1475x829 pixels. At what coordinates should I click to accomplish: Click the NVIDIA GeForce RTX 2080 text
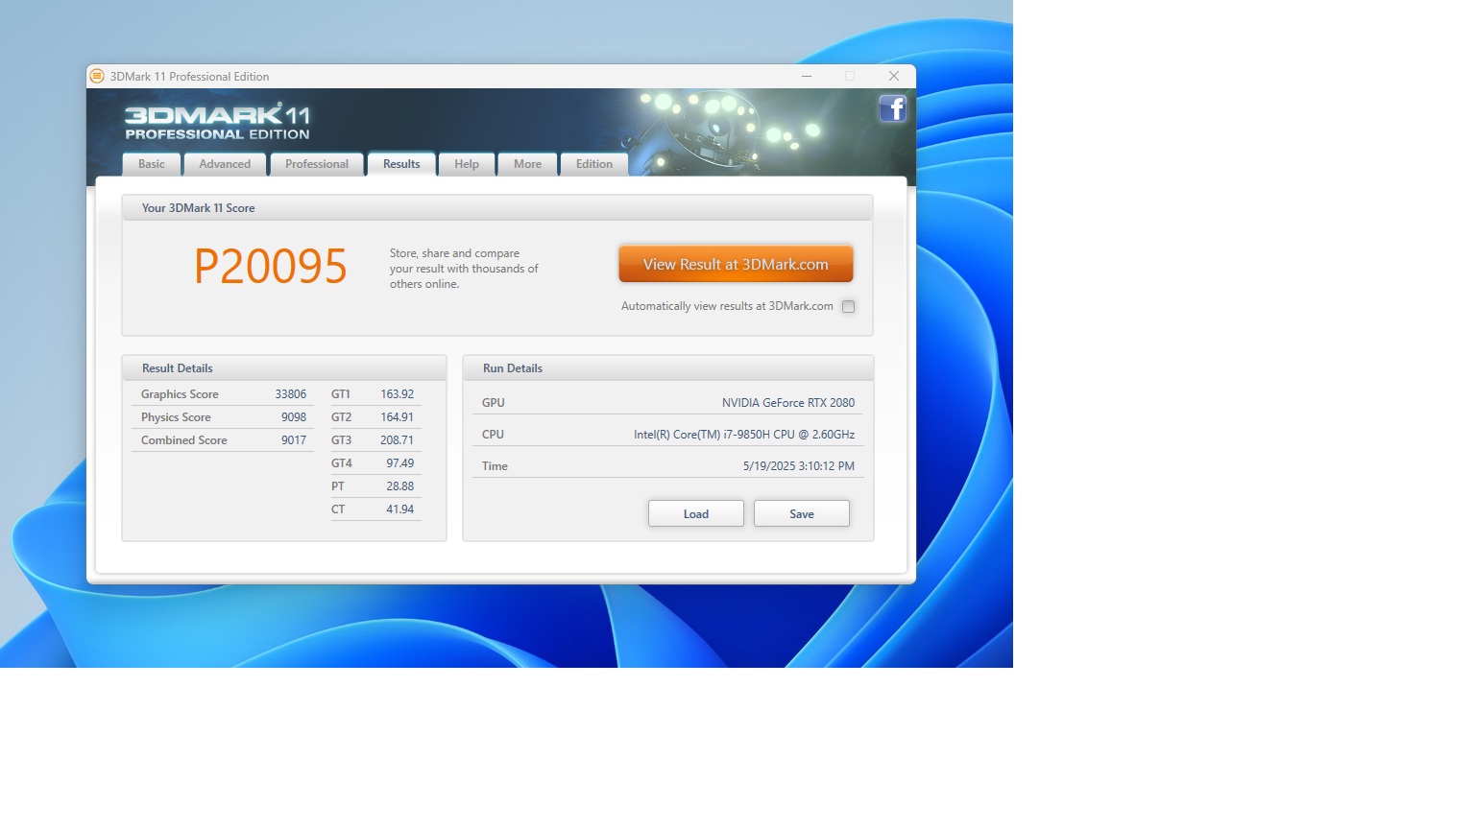(788, 403)
